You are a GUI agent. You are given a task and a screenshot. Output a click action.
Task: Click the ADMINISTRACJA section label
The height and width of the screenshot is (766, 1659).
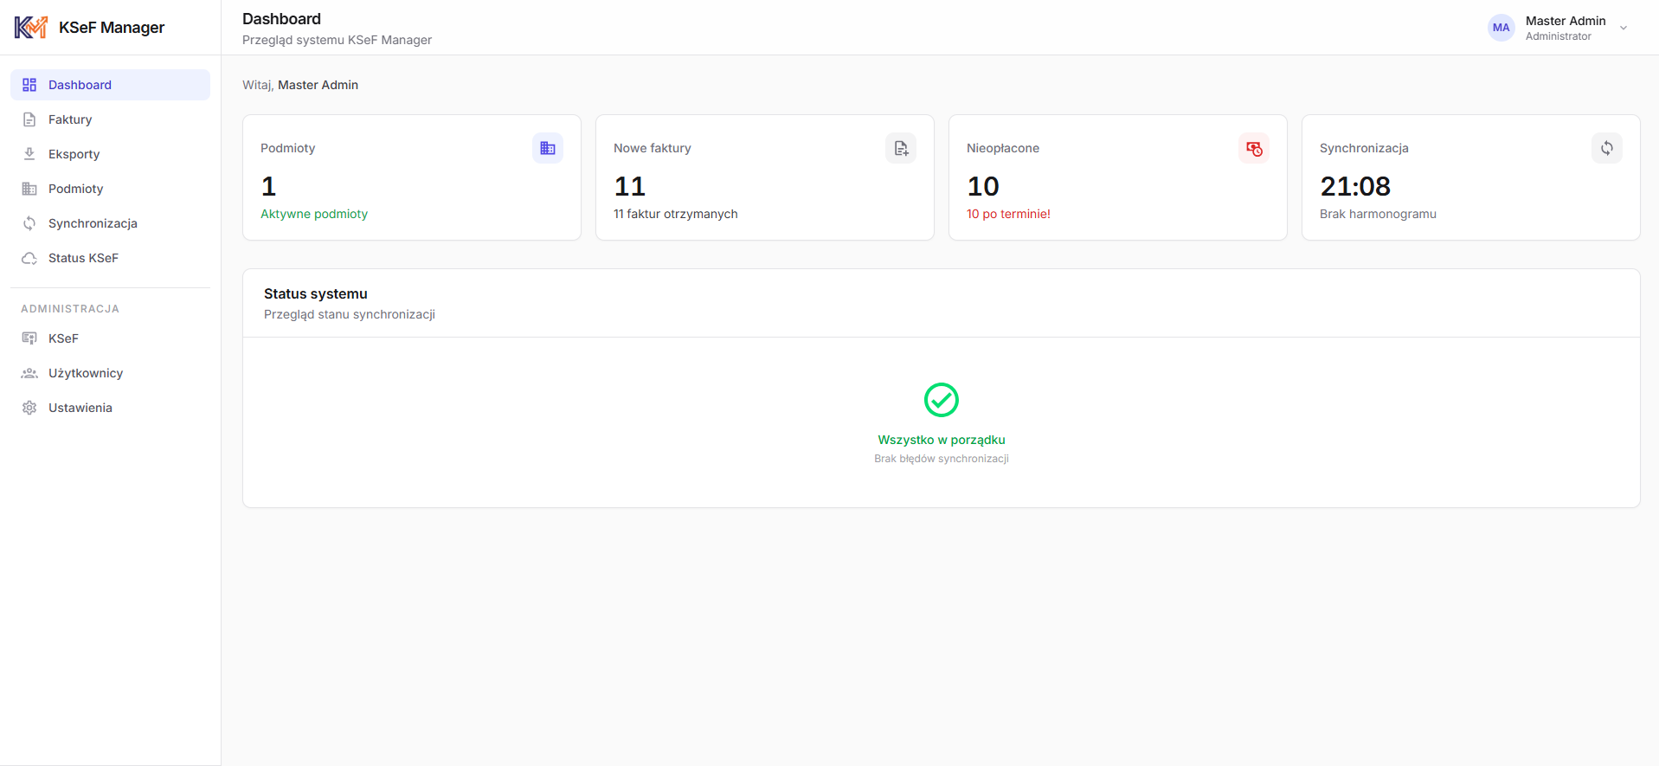coord(70,309)
